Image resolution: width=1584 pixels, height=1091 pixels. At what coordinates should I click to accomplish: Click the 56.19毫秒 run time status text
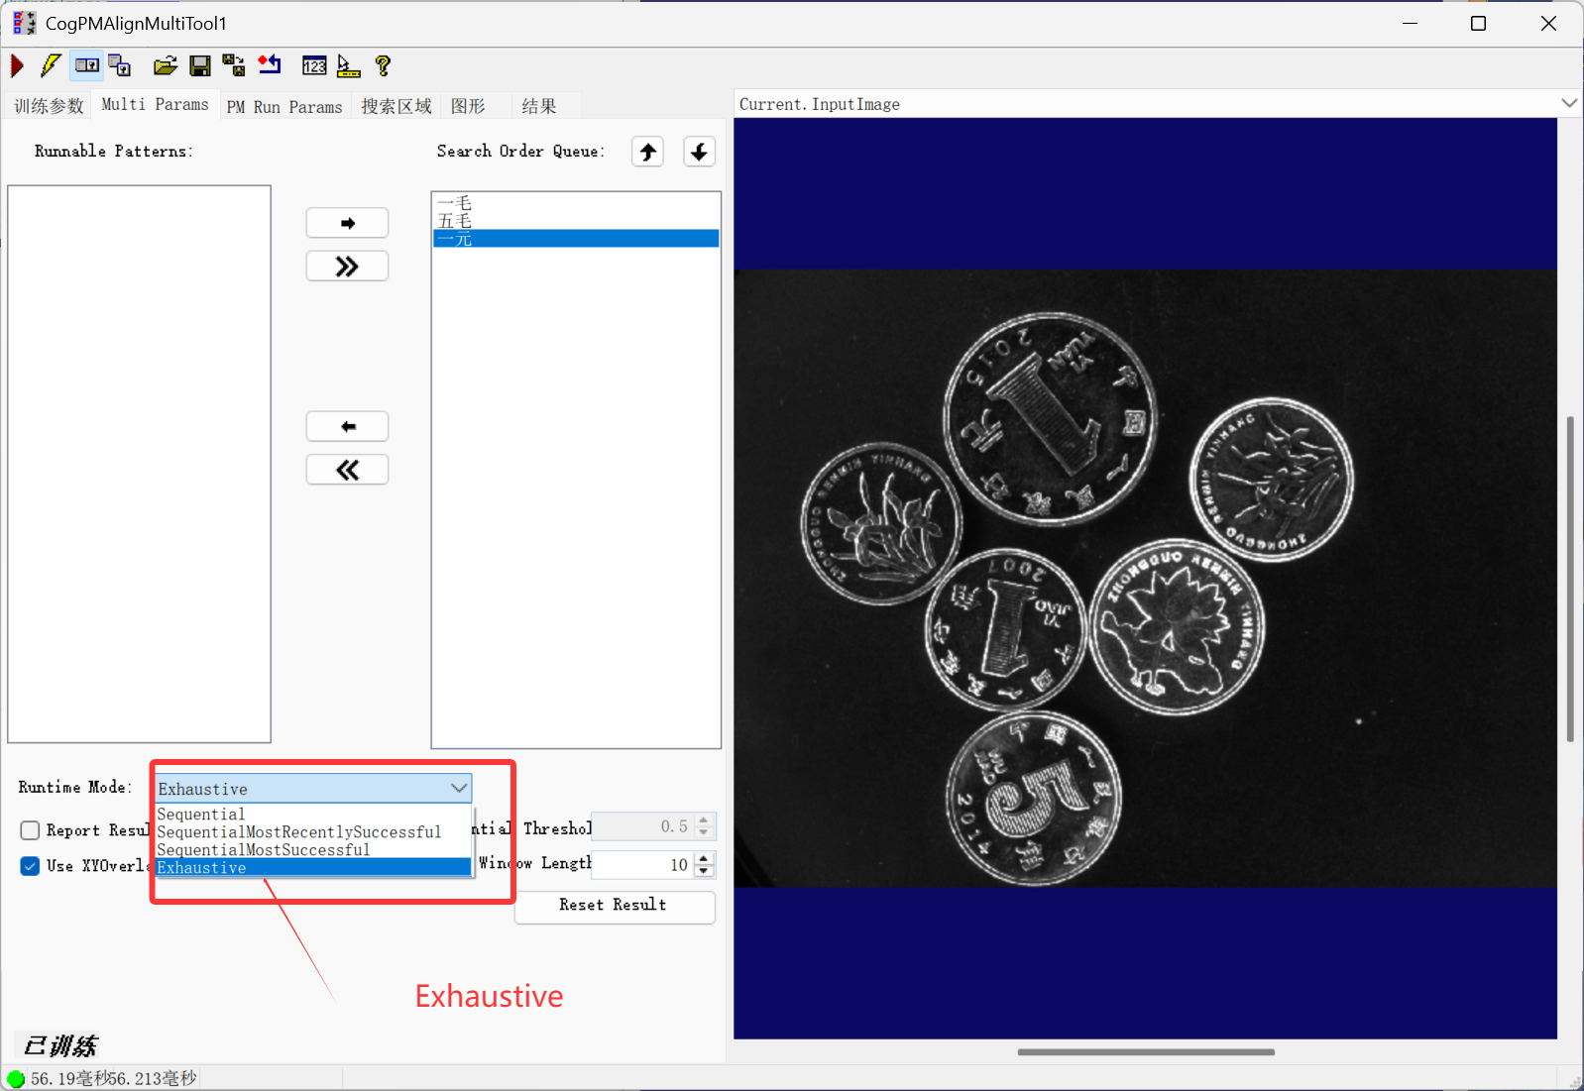69,1079
